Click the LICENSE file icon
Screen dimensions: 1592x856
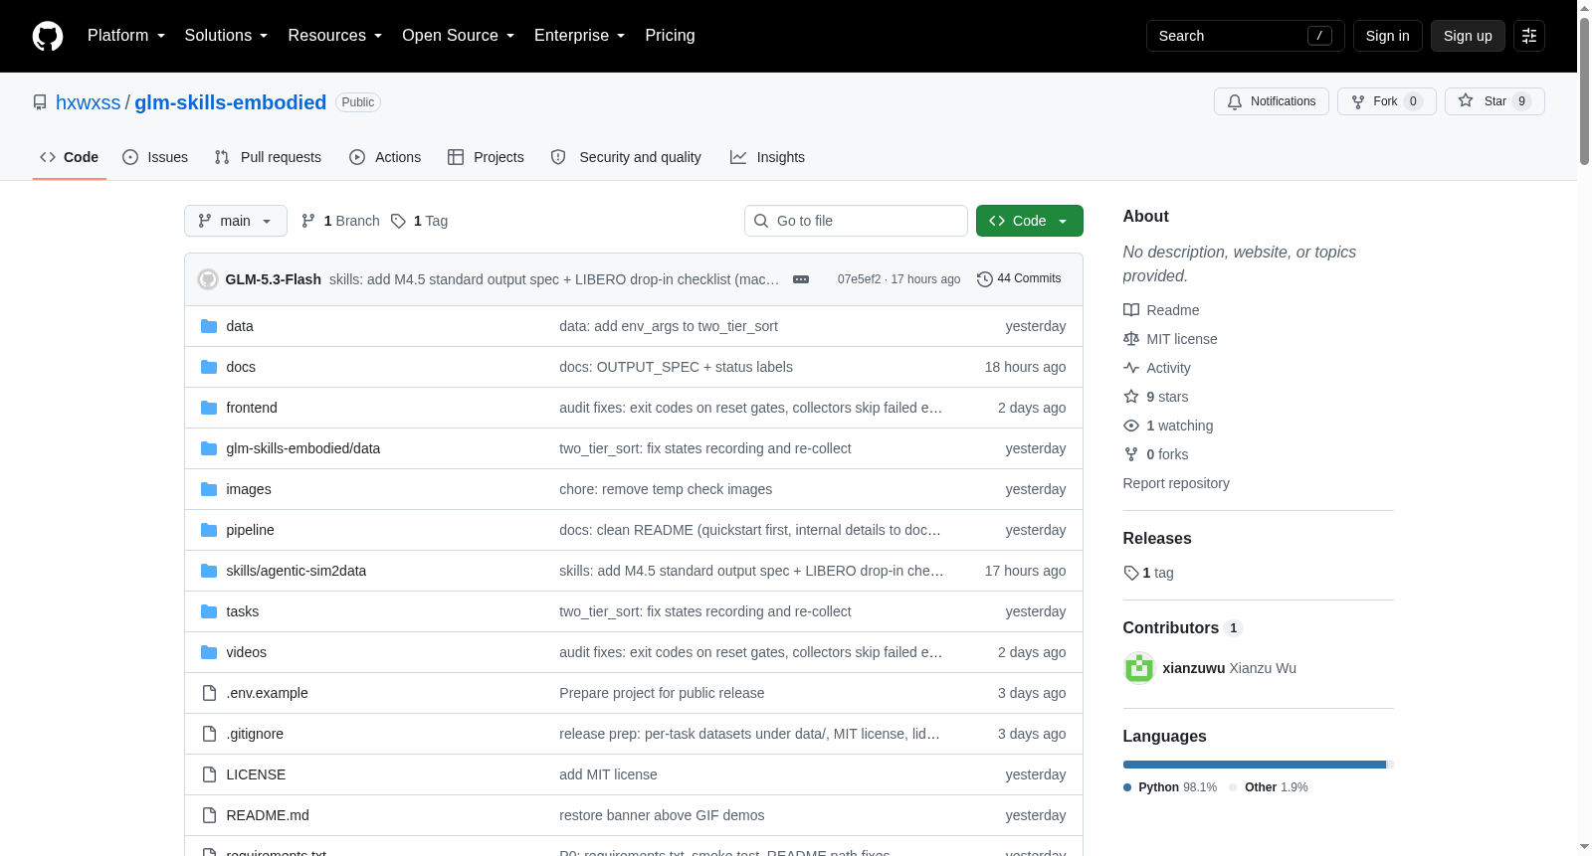coord(209,774)
